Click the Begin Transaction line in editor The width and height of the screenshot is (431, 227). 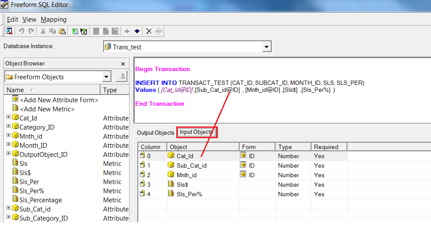point(162,69)
